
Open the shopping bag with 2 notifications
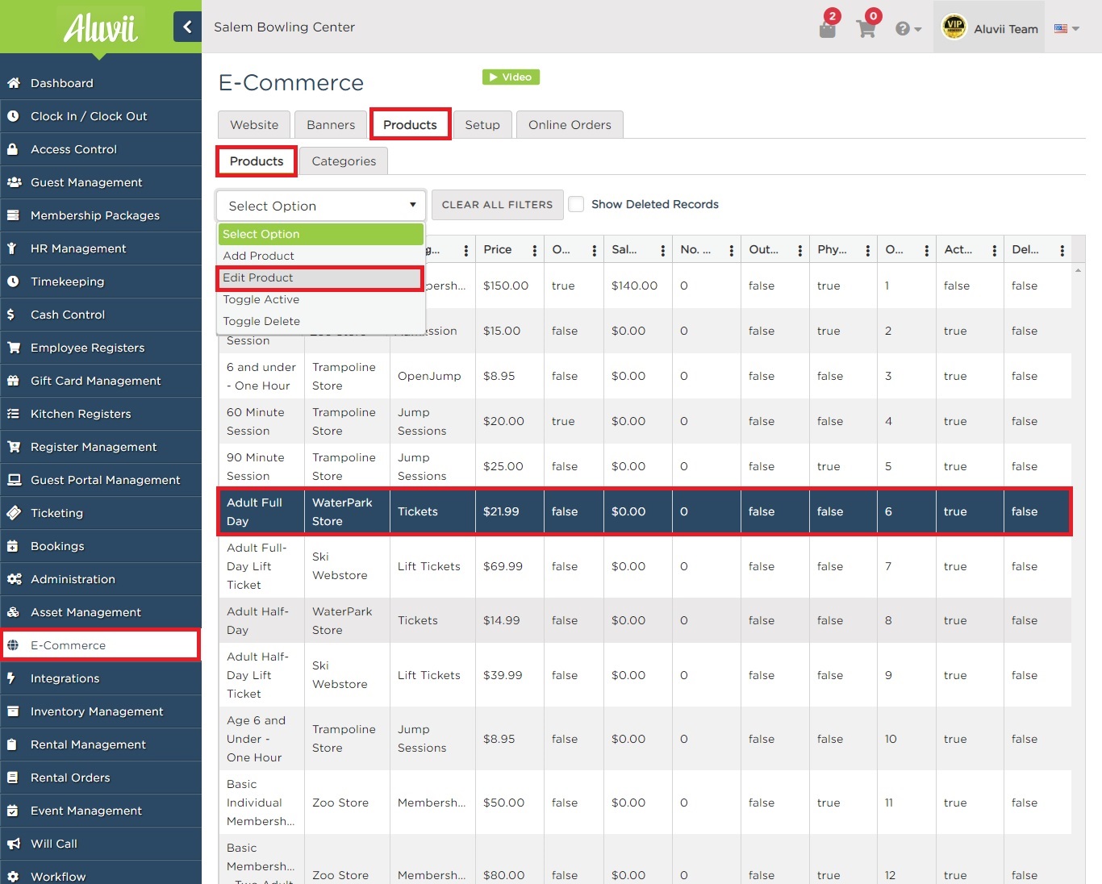[x=828, y=28]
